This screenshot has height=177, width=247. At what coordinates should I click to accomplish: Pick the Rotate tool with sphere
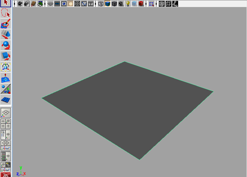(x=6, y=45)
